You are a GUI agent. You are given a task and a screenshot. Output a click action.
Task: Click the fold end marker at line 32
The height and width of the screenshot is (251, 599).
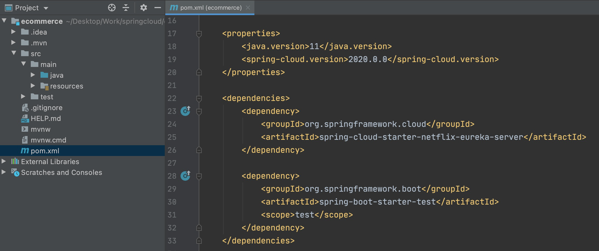199,228
